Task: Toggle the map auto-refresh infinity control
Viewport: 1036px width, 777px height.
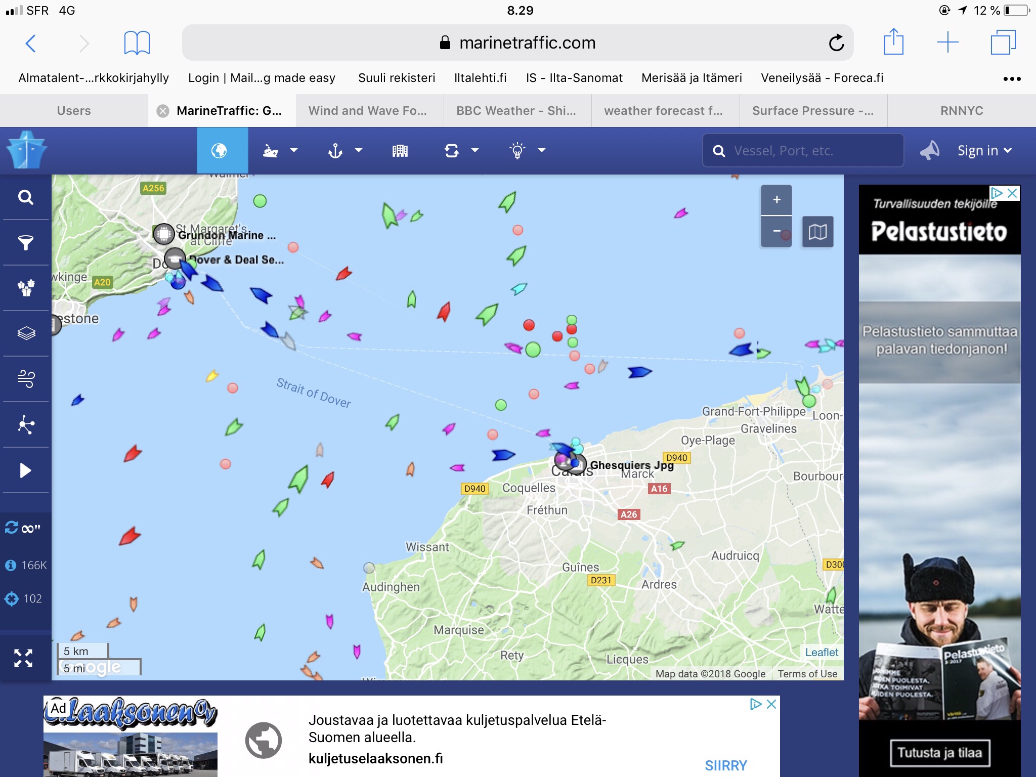Action: (x=23, y=528)
